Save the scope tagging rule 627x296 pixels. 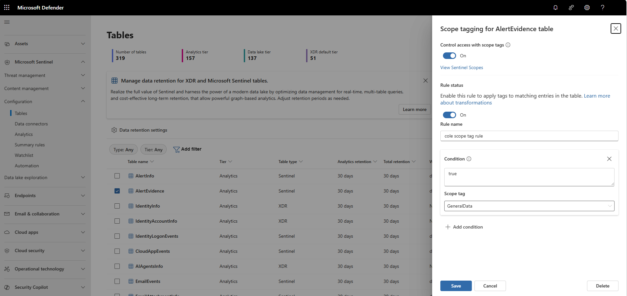(x=456, y=286)
